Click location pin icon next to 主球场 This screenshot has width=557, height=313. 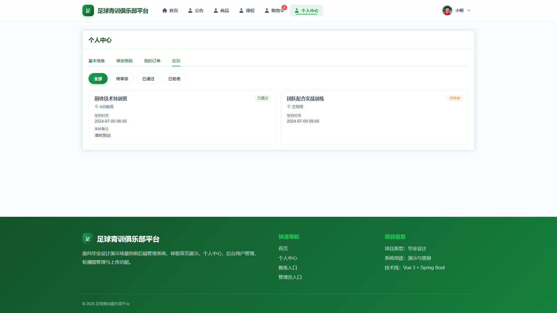point(289,107)
